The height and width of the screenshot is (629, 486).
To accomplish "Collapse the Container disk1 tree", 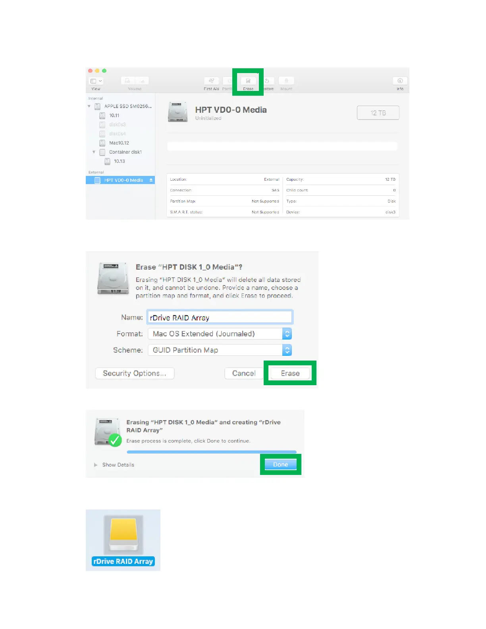I will [94, 152].
